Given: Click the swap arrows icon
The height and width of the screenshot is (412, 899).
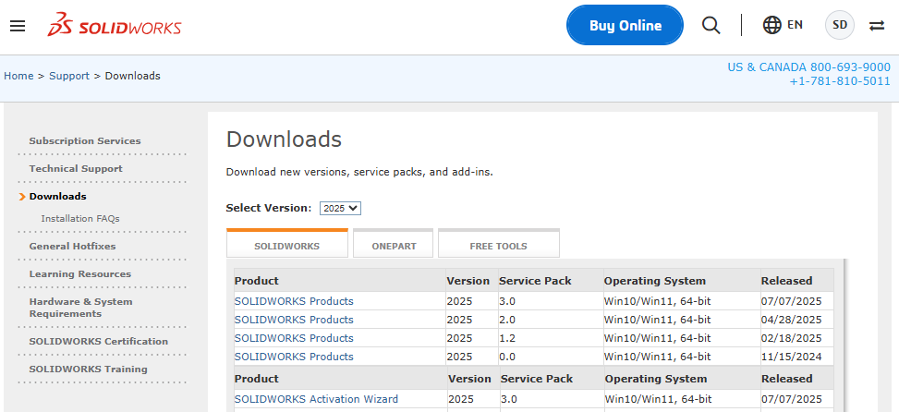Looking at the screenshot, I should [877, 26].
